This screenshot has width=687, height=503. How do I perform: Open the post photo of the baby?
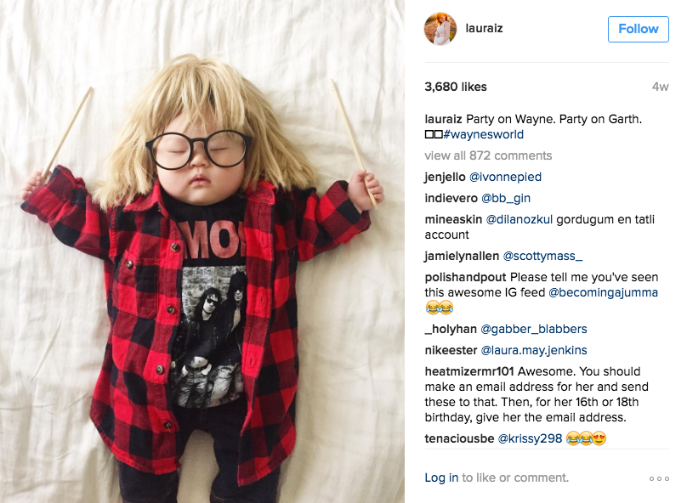coord(202,251)
